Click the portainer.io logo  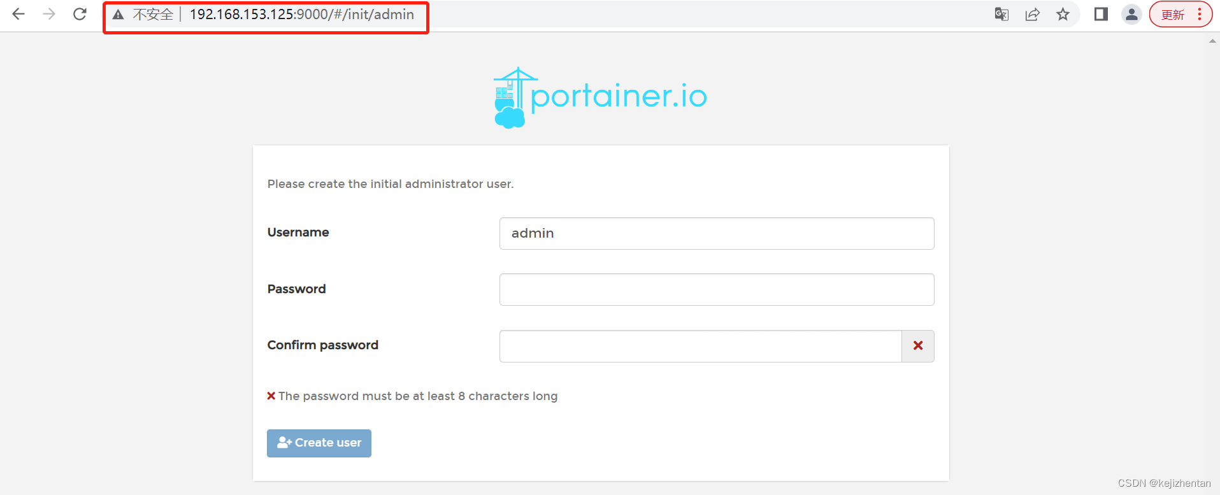[x=600, y=97]
